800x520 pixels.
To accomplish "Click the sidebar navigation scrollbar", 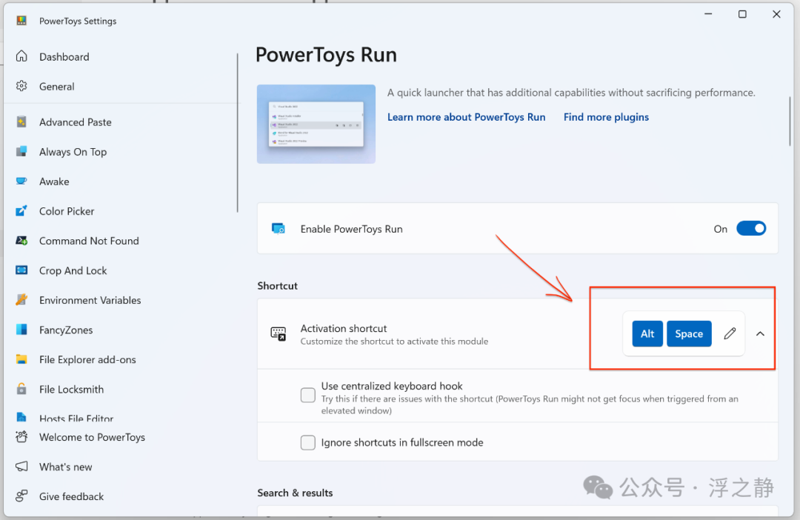I will [237, 133].
